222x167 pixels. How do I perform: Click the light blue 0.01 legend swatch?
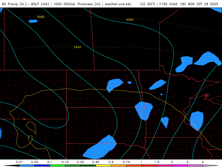(27, 166)
